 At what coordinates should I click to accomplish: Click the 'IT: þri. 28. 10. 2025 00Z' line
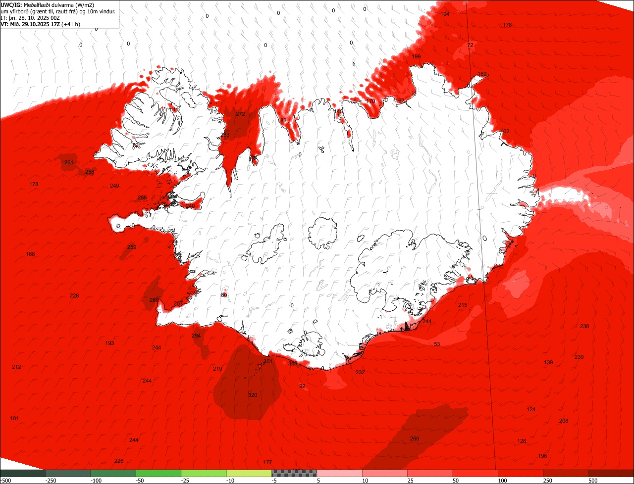31,18
